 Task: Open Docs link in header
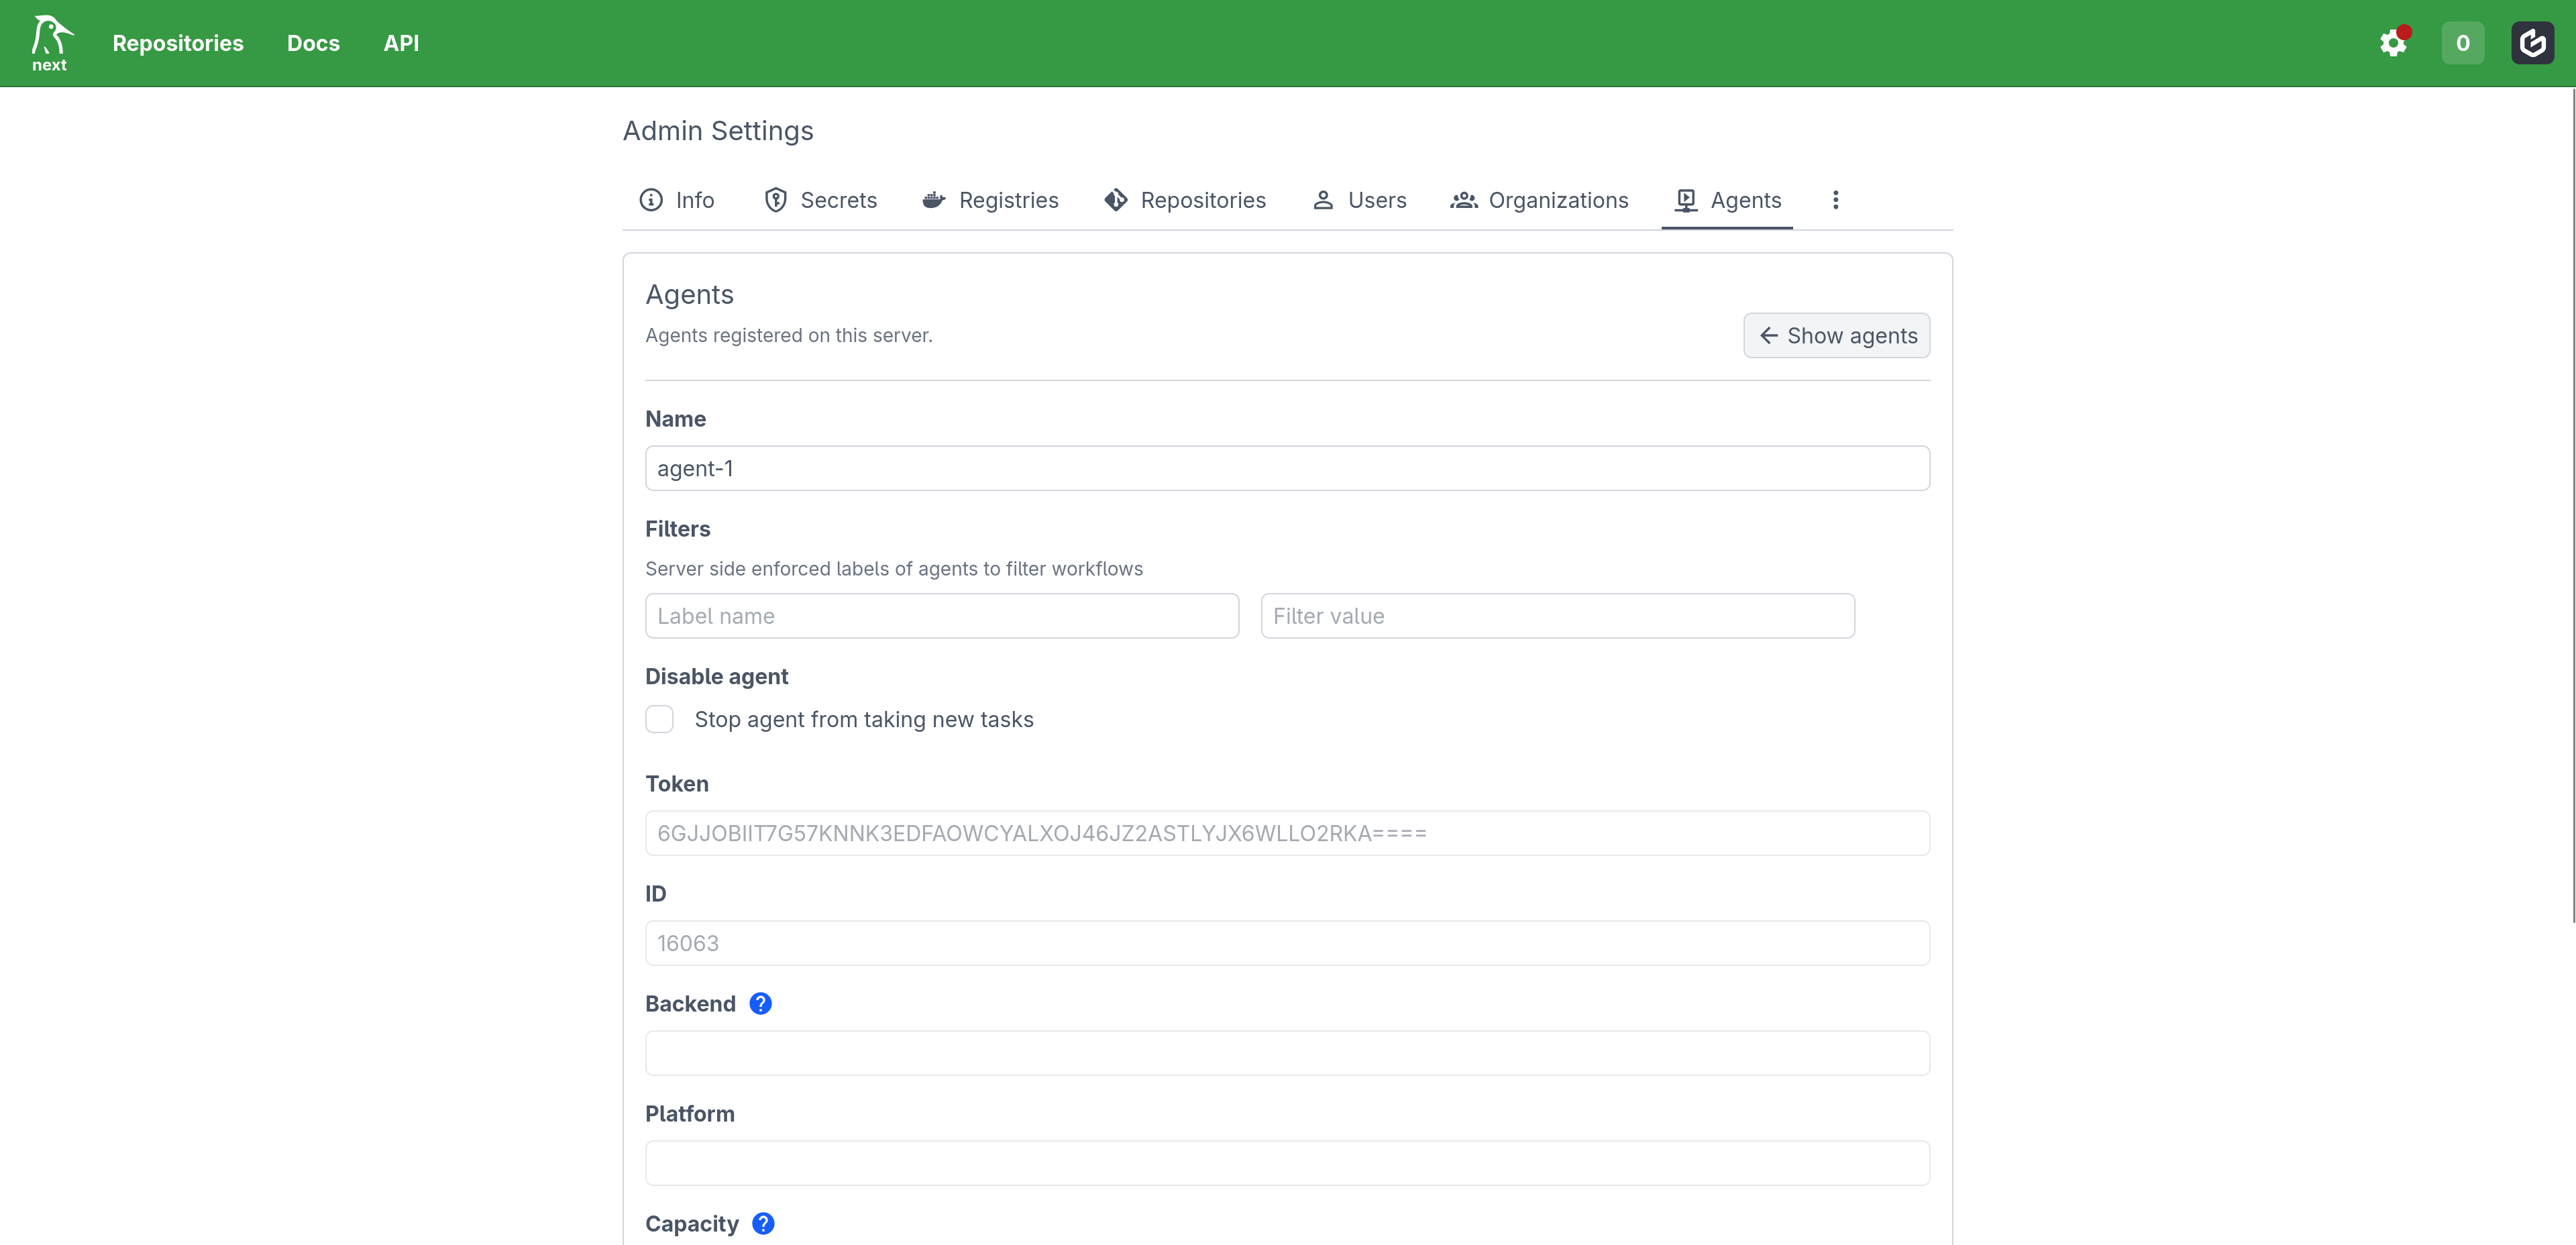click(313, 43)
